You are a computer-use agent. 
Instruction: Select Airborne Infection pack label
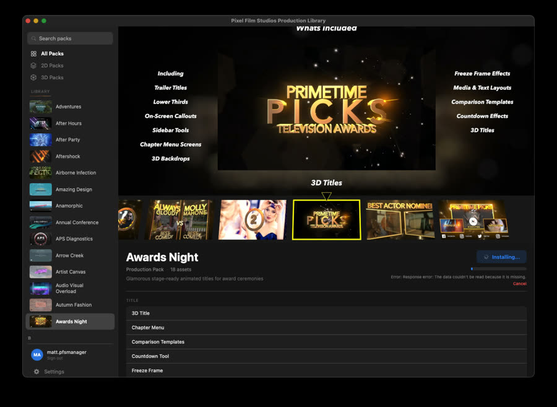(76, 173)
